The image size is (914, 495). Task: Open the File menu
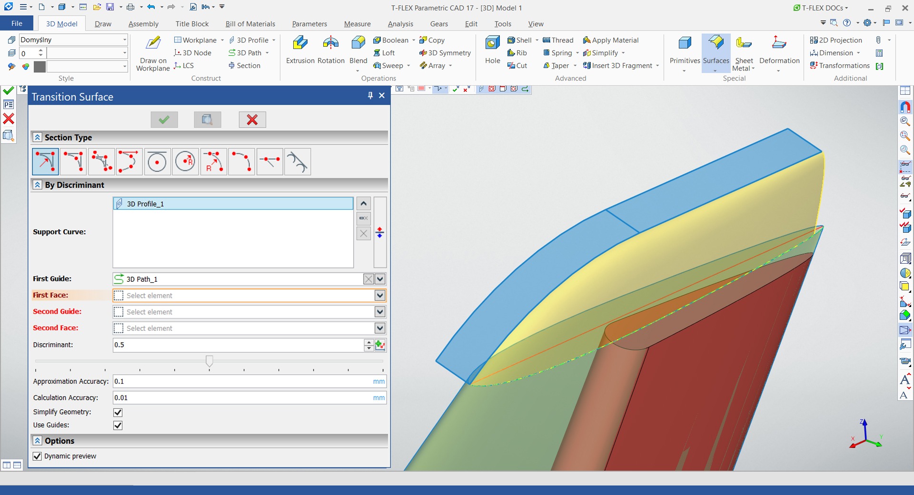click(x=17, y=23)
